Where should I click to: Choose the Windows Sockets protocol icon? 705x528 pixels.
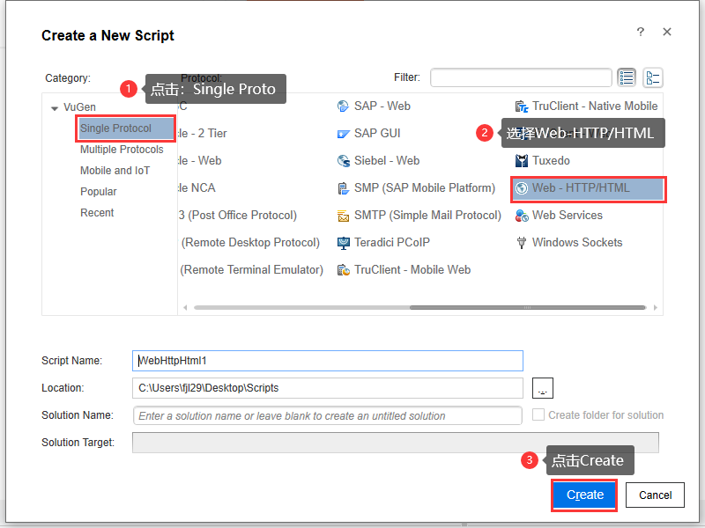pos(522,243)
